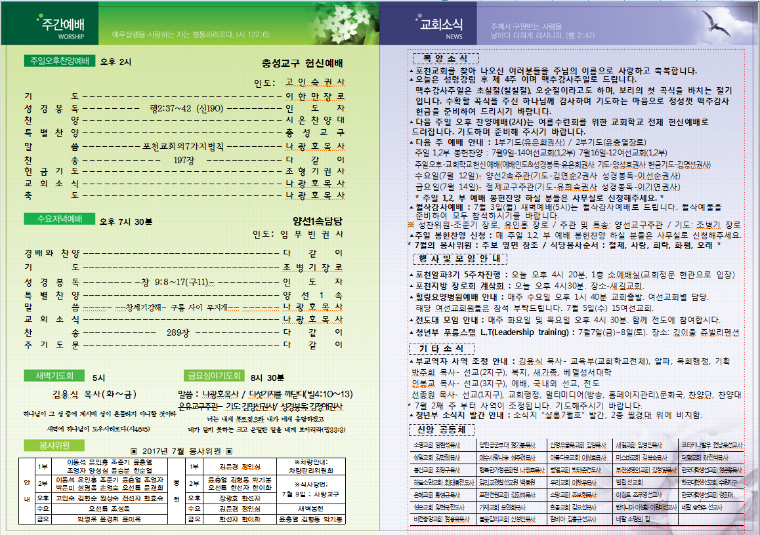This screenshot has height=535, width=760.
Task: Click the name '이 한 만 장 로'
Action: click(315, 96)
